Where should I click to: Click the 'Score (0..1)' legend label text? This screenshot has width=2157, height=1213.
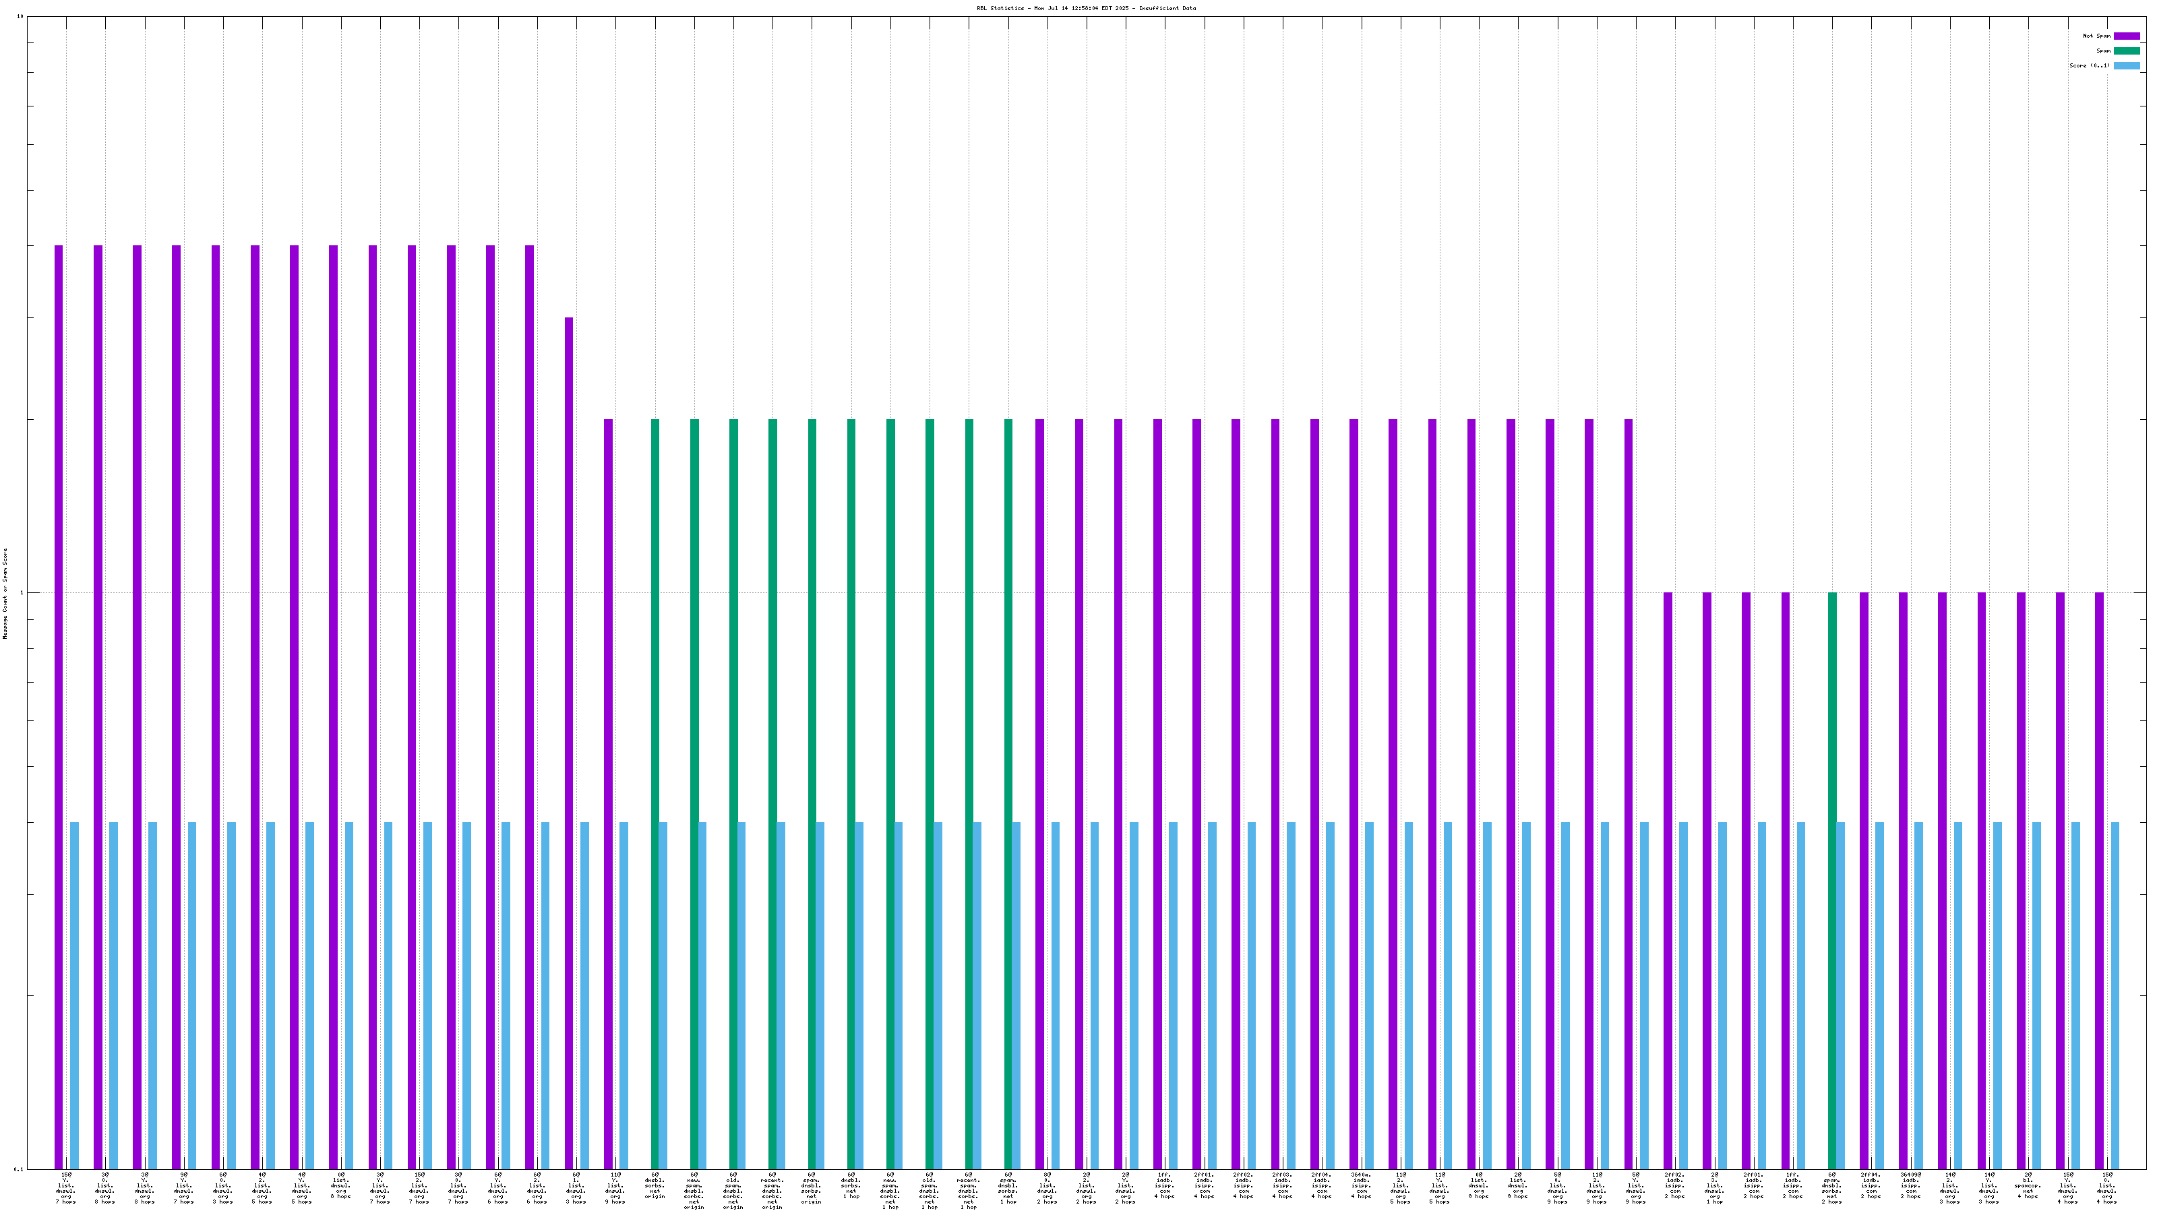2089,65
